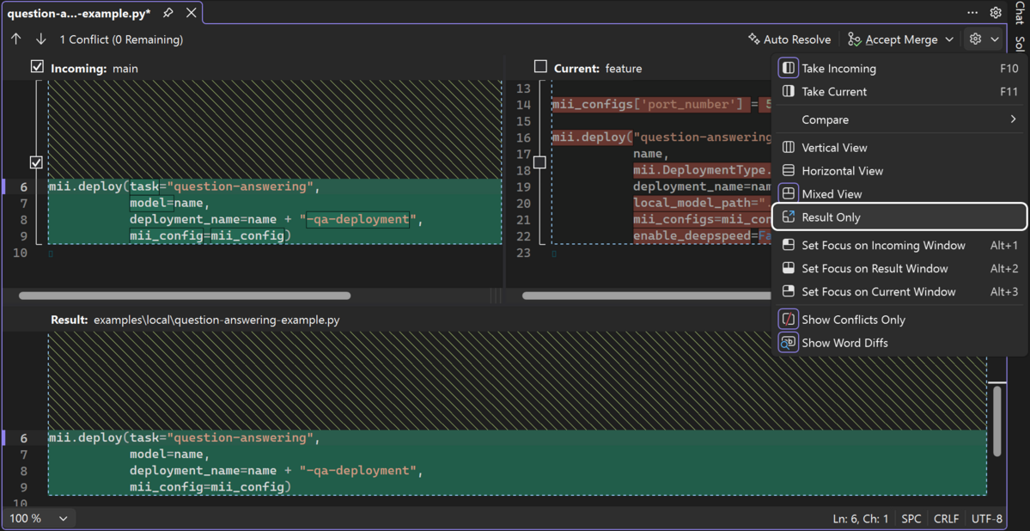Image resolution: width=1030 pixels, height=531 pixels.
Task: Expand merge settings gear chevron
Action: (995, 40)
